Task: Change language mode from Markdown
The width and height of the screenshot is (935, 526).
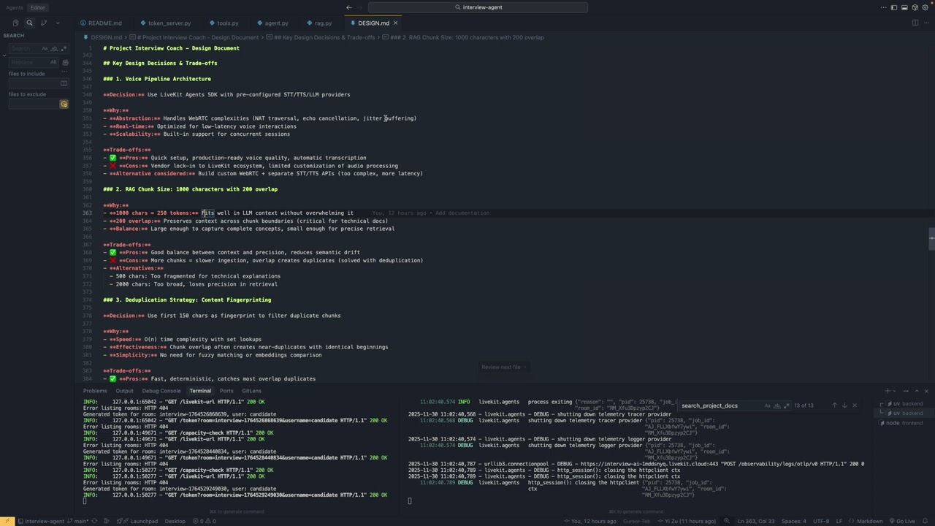Action: (x=869, y=521)
